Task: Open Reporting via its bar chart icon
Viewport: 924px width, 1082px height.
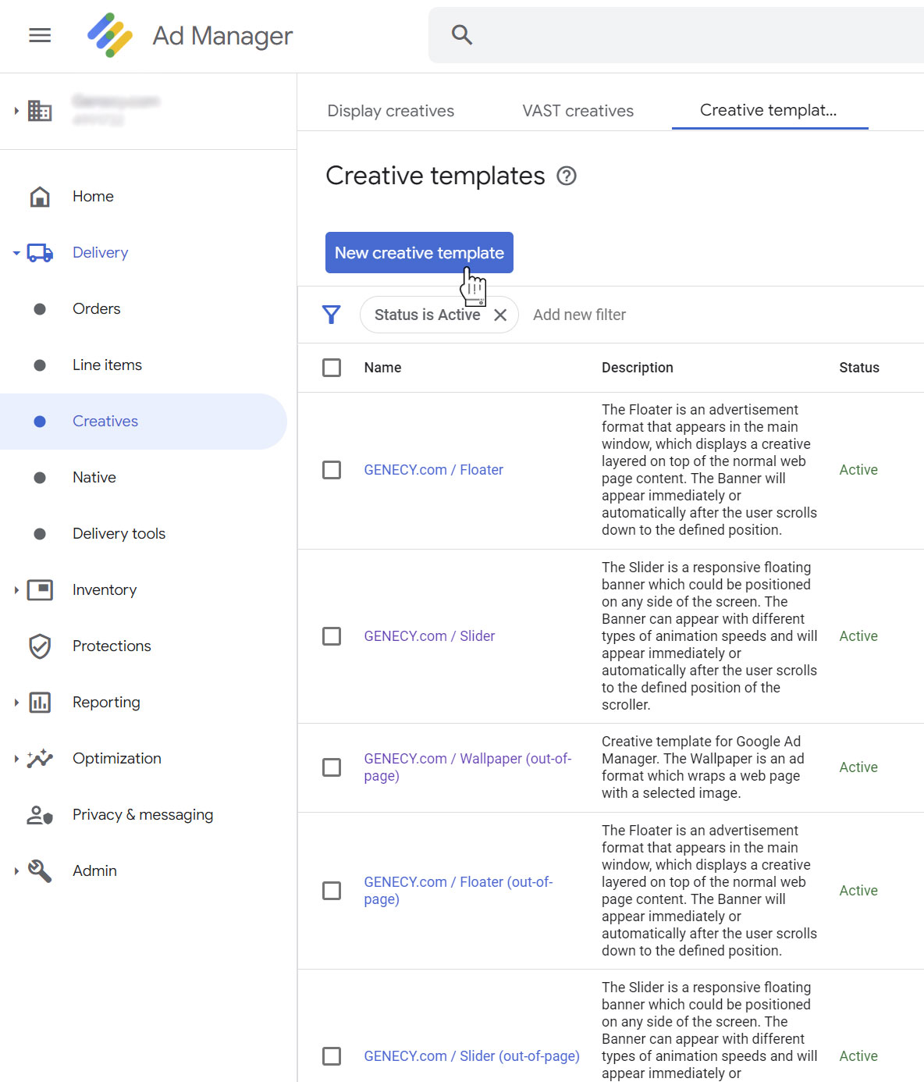Action: (39, 702)
